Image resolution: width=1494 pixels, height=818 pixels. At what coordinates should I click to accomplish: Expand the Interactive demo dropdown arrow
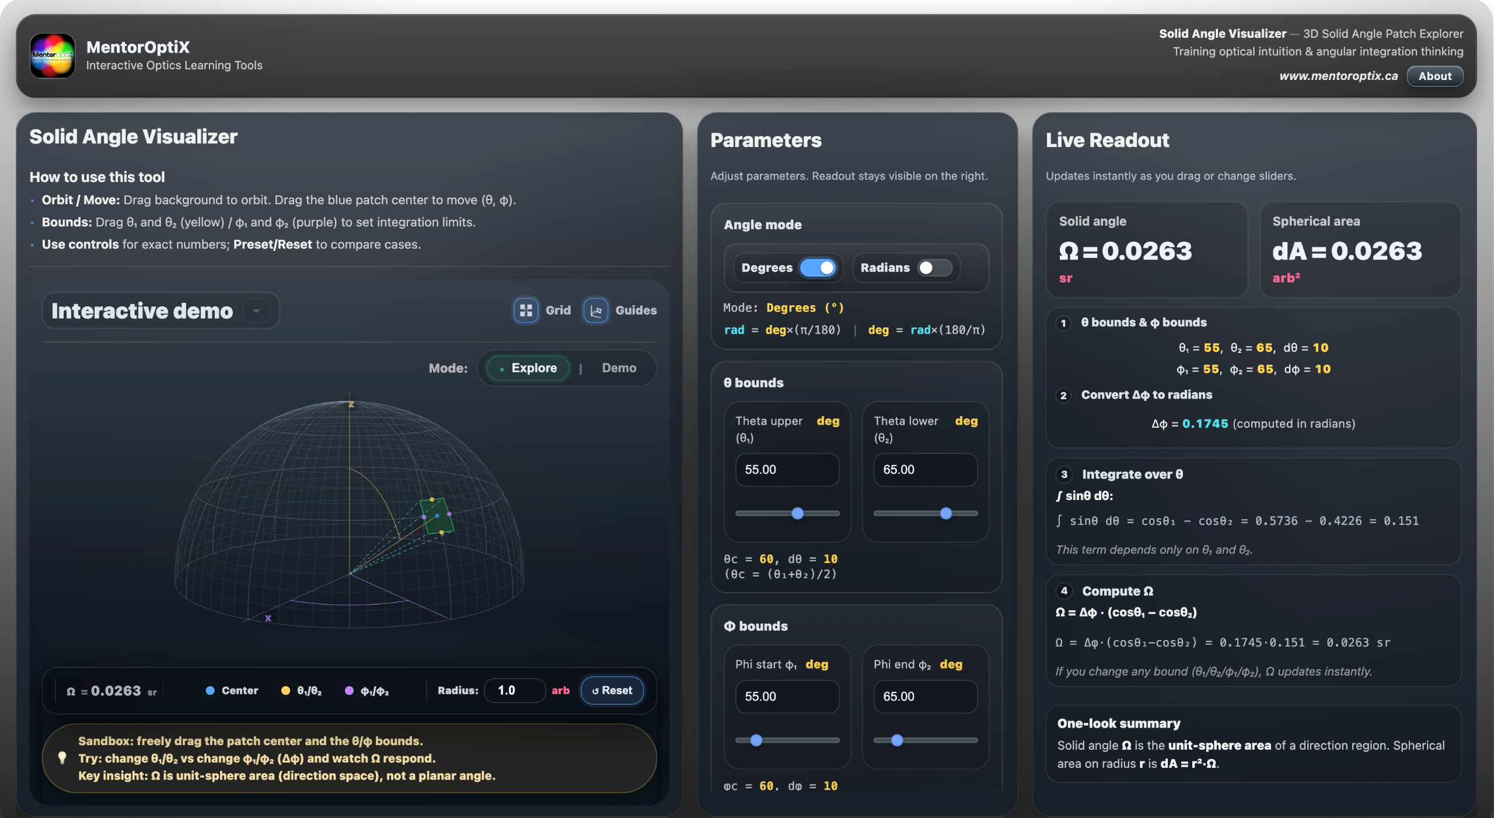(256, 311)
